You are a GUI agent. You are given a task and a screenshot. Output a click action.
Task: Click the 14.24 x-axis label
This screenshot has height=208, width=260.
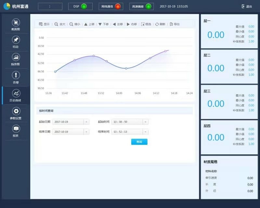[189, 93]
